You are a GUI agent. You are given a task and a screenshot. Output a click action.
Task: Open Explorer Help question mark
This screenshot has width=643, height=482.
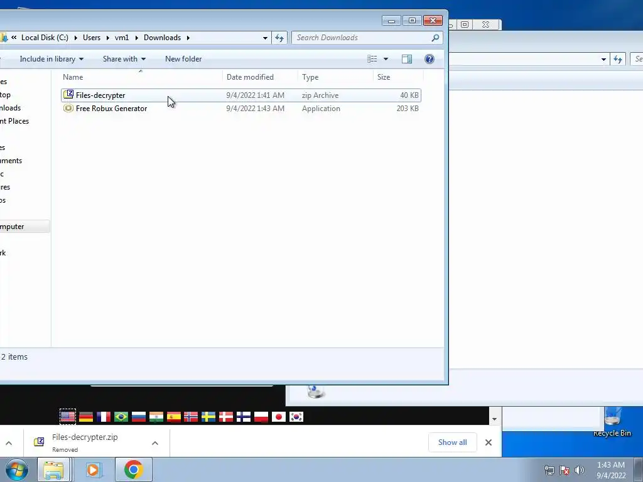coord(430,59)
